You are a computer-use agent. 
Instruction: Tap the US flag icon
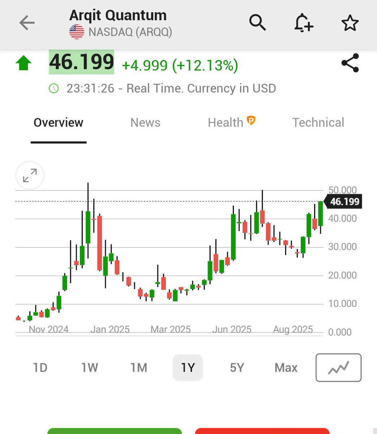click(x=77, y=32)
